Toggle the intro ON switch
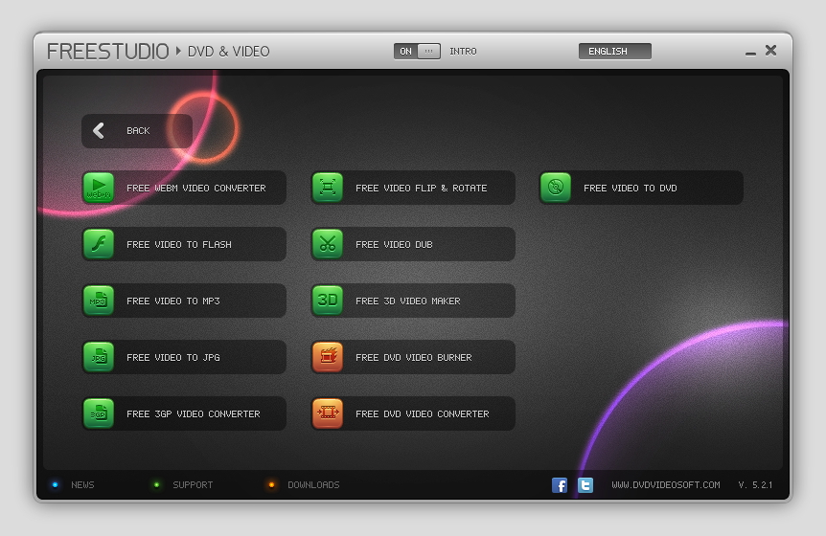Screen dimensions: 826x536 point(417,51)
